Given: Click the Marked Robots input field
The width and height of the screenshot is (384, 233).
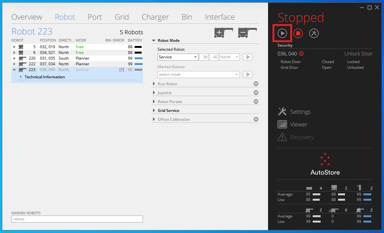Looking at the screenshot, I should 77,219.
